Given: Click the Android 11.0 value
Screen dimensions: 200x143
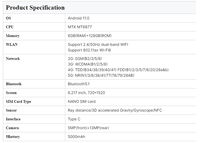Looking at the screenshot, I should (79, 18).
